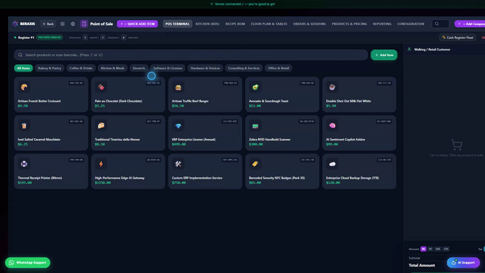Select the 15% discount option
This screenshot has width=485, height=273.
pos(446,249)
